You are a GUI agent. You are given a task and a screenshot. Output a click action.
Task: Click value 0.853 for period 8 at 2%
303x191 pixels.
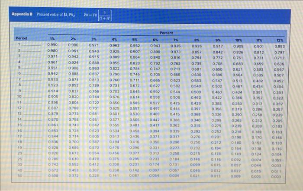click(x=74, y=85)
